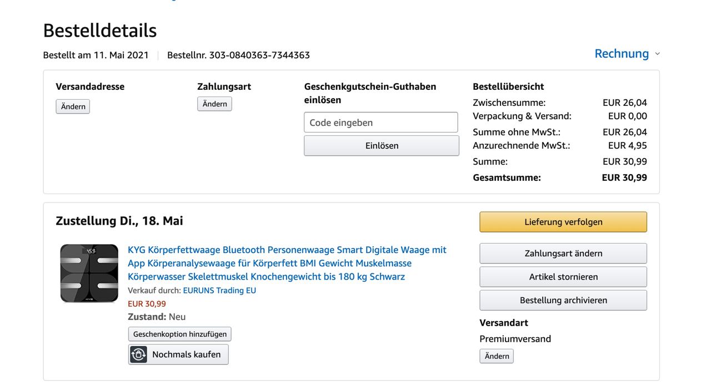Change Versandart with Ändern button
The image size is (711, 391).
(497, 356)
